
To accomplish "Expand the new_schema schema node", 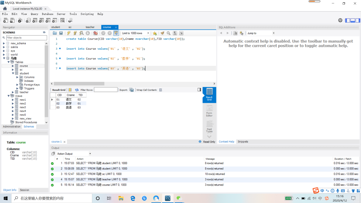I will (4, 43).
